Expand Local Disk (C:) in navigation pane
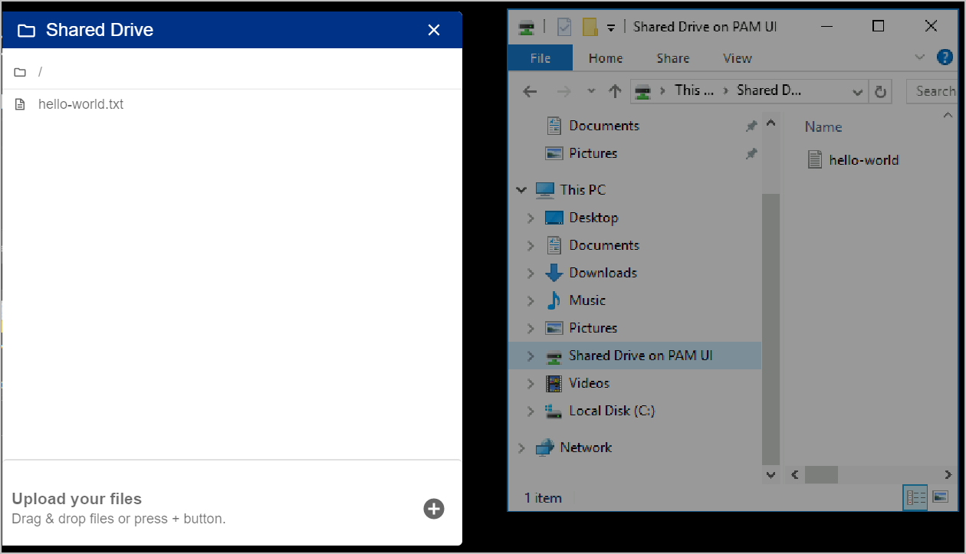Screen dimensions: 966x554 530,411
